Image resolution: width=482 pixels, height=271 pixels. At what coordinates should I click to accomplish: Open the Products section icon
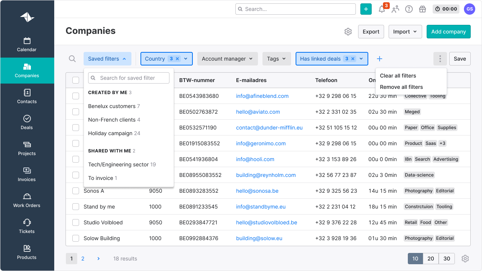tap(27, 252)
